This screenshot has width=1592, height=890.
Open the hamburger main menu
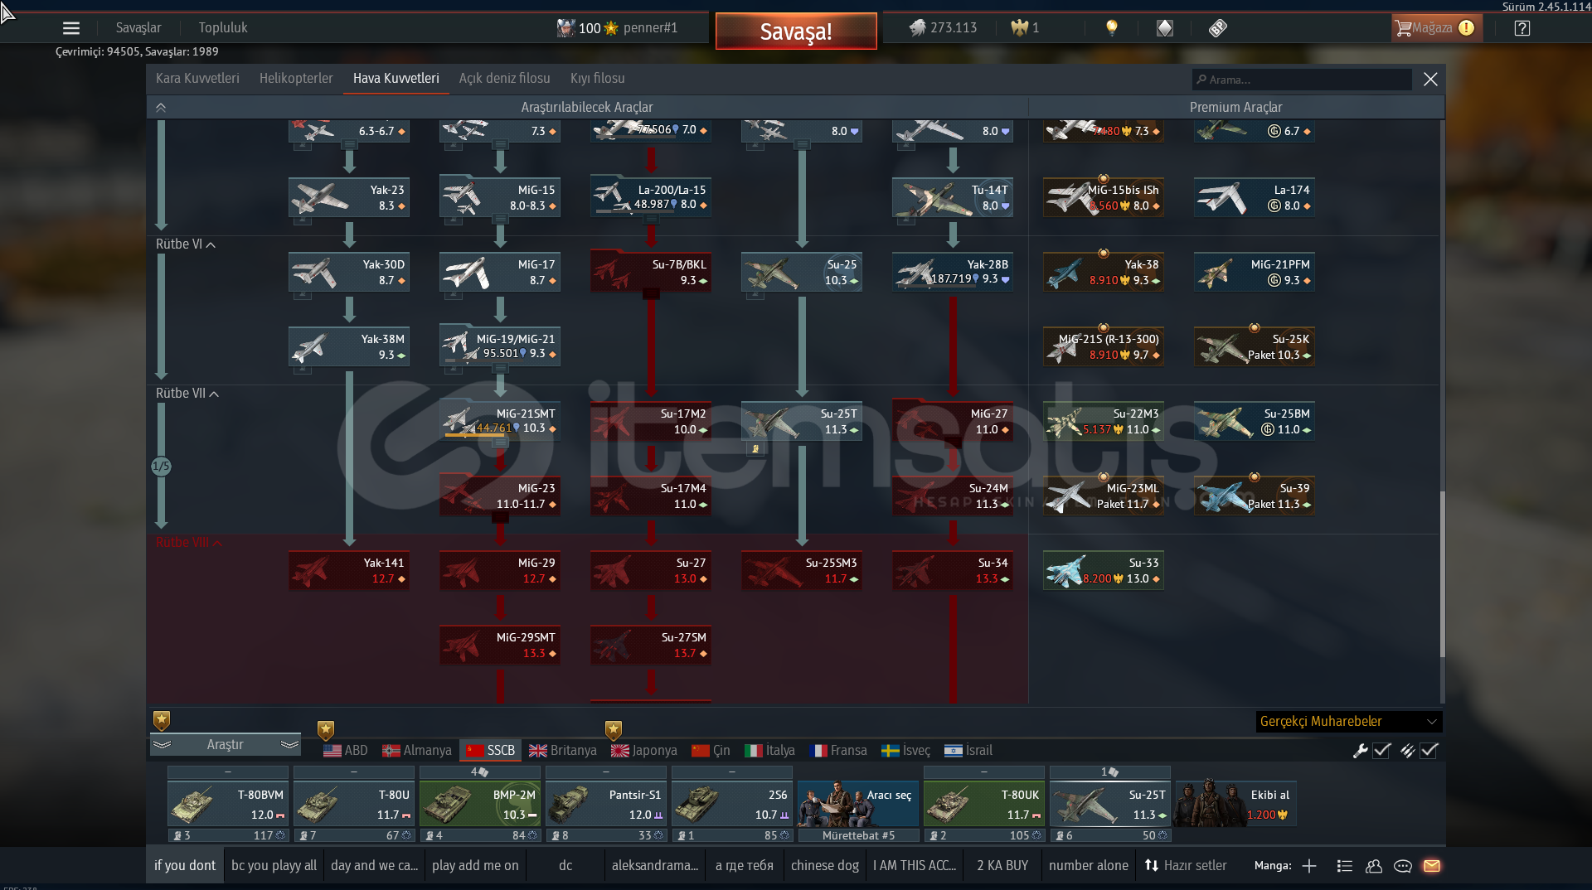click(71, 28)
